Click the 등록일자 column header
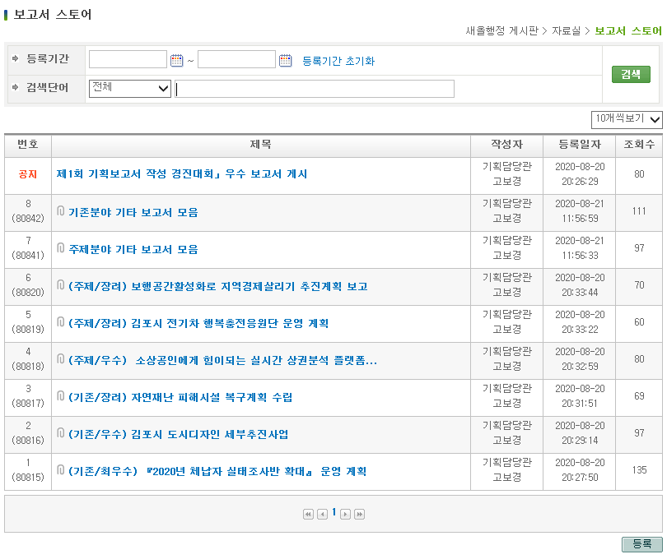The width and height of the screenshot is (667, 559). 580,145
